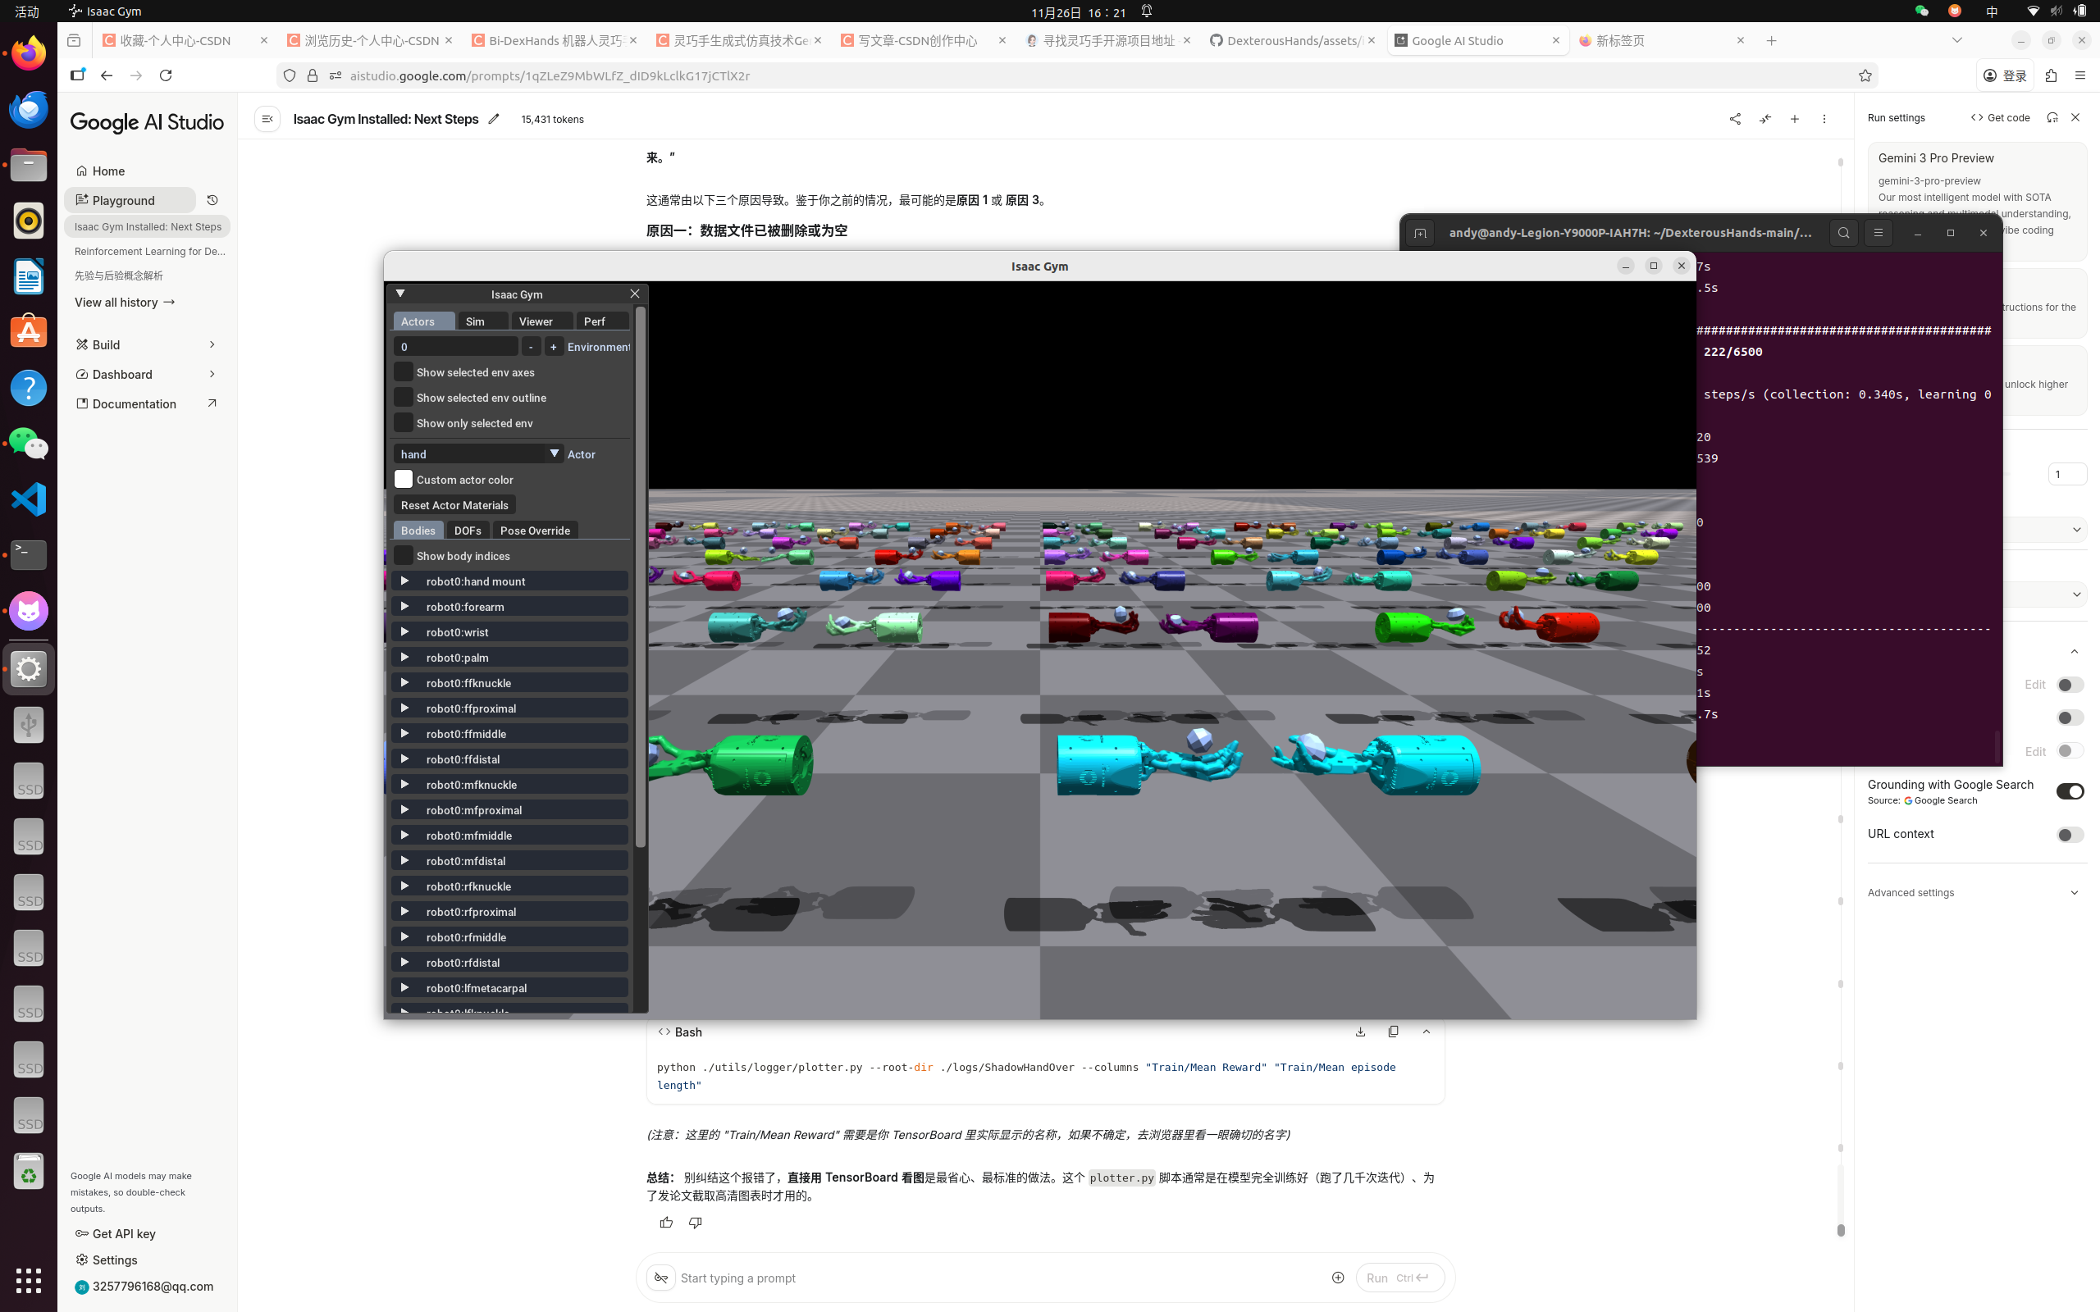This screenshot has height=1312, width=2100.
Task: Switch to the Sim tab
Action: 483,321
